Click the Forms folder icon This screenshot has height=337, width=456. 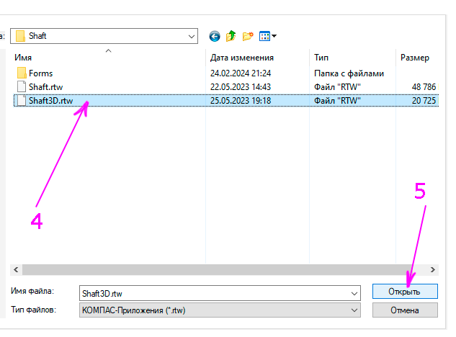22,73
